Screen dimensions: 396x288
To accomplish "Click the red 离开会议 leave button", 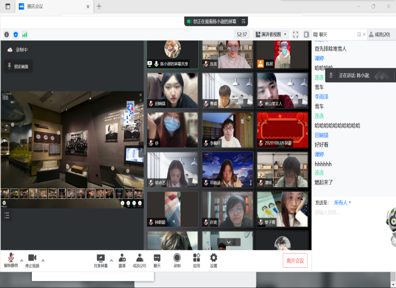I will point(295,261).
